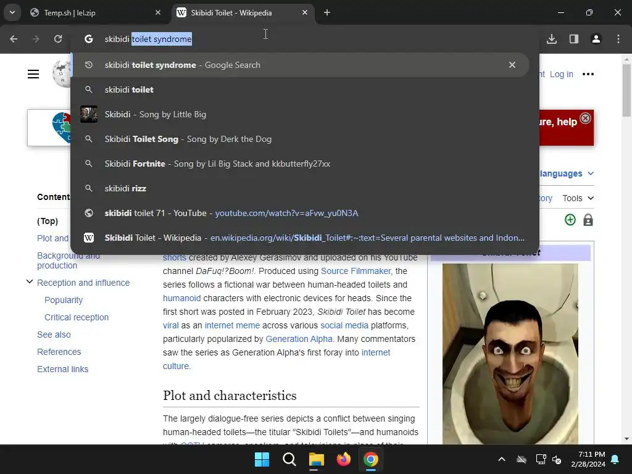
Task: Click the Little Big song thumbnail
Action: point(89,114)
